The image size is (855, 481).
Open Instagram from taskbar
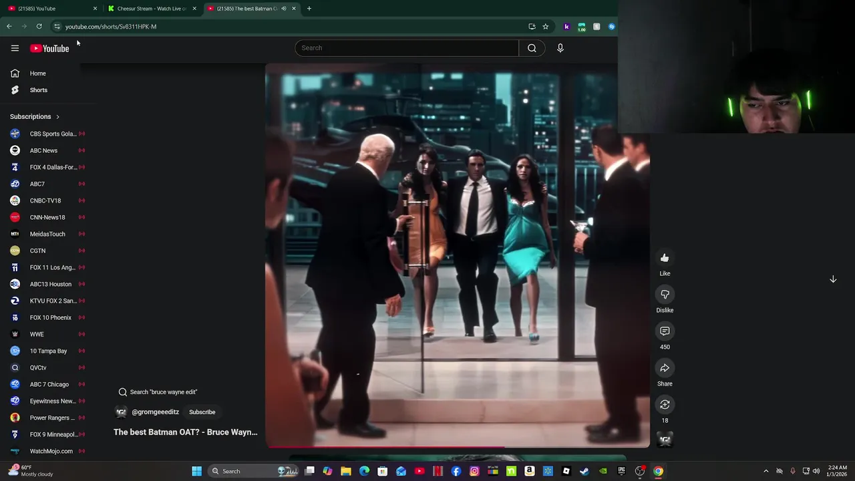[474, 471]
